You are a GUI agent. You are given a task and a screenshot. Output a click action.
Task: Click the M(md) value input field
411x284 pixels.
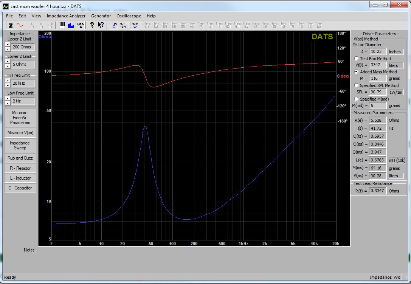pos(378,106)
